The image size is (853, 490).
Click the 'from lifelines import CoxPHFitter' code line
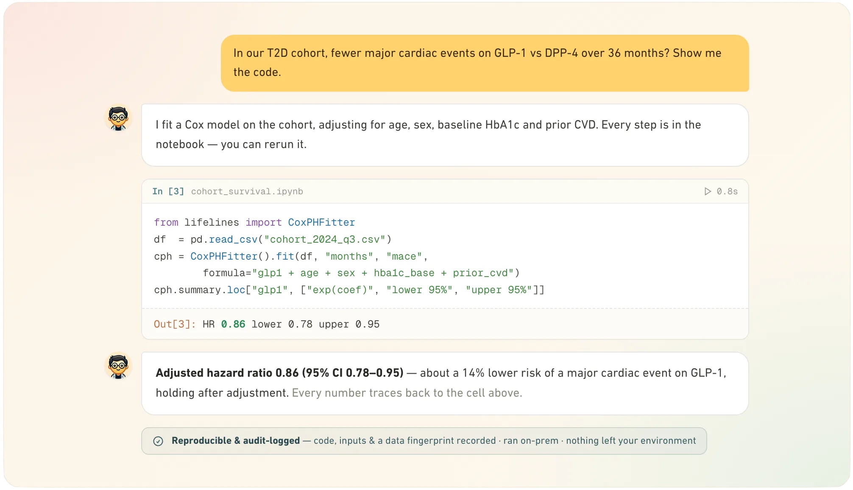pos(254,222)
